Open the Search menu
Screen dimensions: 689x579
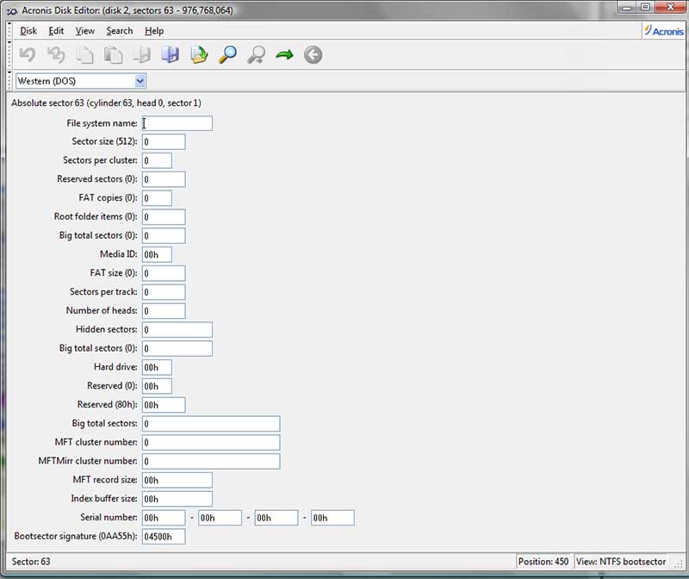point(120,31)
